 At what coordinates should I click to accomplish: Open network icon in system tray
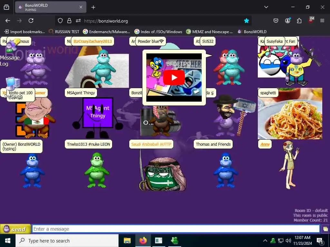281,241
